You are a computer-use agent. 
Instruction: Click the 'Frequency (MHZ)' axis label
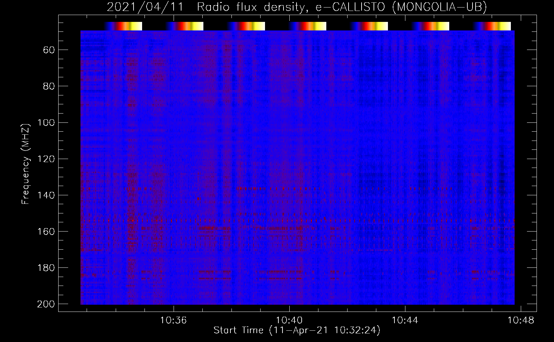pyautogui.click(x=26, y=164)
